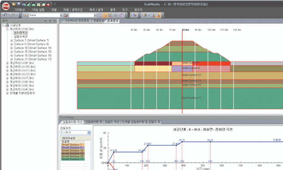Open the 결과 menu
The height and width of the screenshot is (170, 283).
click(x=113, y=10)
